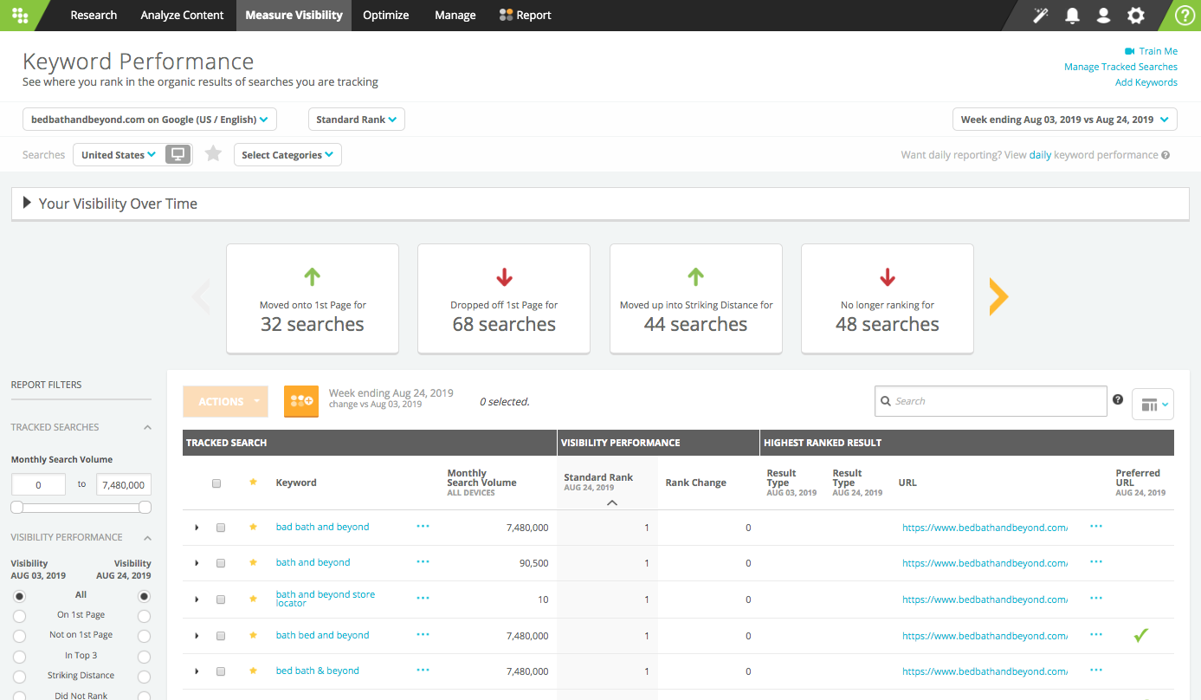Click the next yellow carousel arrow
Screen dimensions: 1201x700
(998, 297)
